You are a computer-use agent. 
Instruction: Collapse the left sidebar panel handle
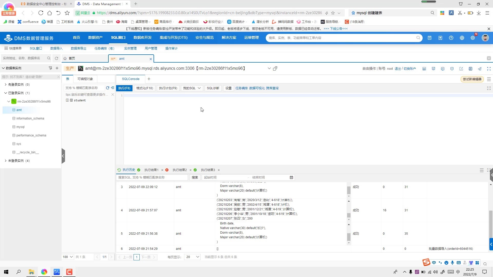[x=63, y=156]
